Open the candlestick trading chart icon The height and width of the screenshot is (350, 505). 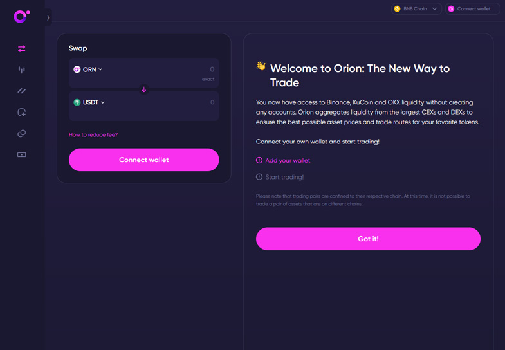pyautogui.click(x=22, y=69)
